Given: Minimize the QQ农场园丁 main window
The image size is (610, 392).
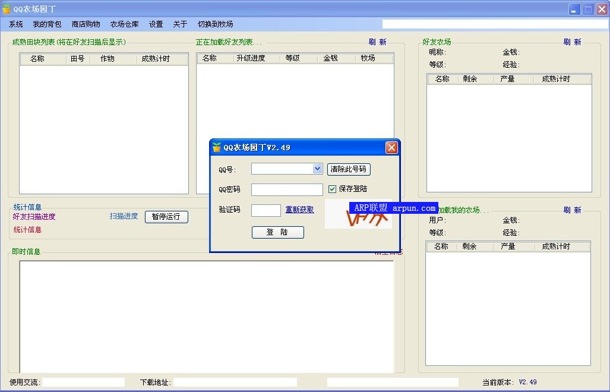Looking at the screenshot, I should pyautogui.click(x=574, y=10).
